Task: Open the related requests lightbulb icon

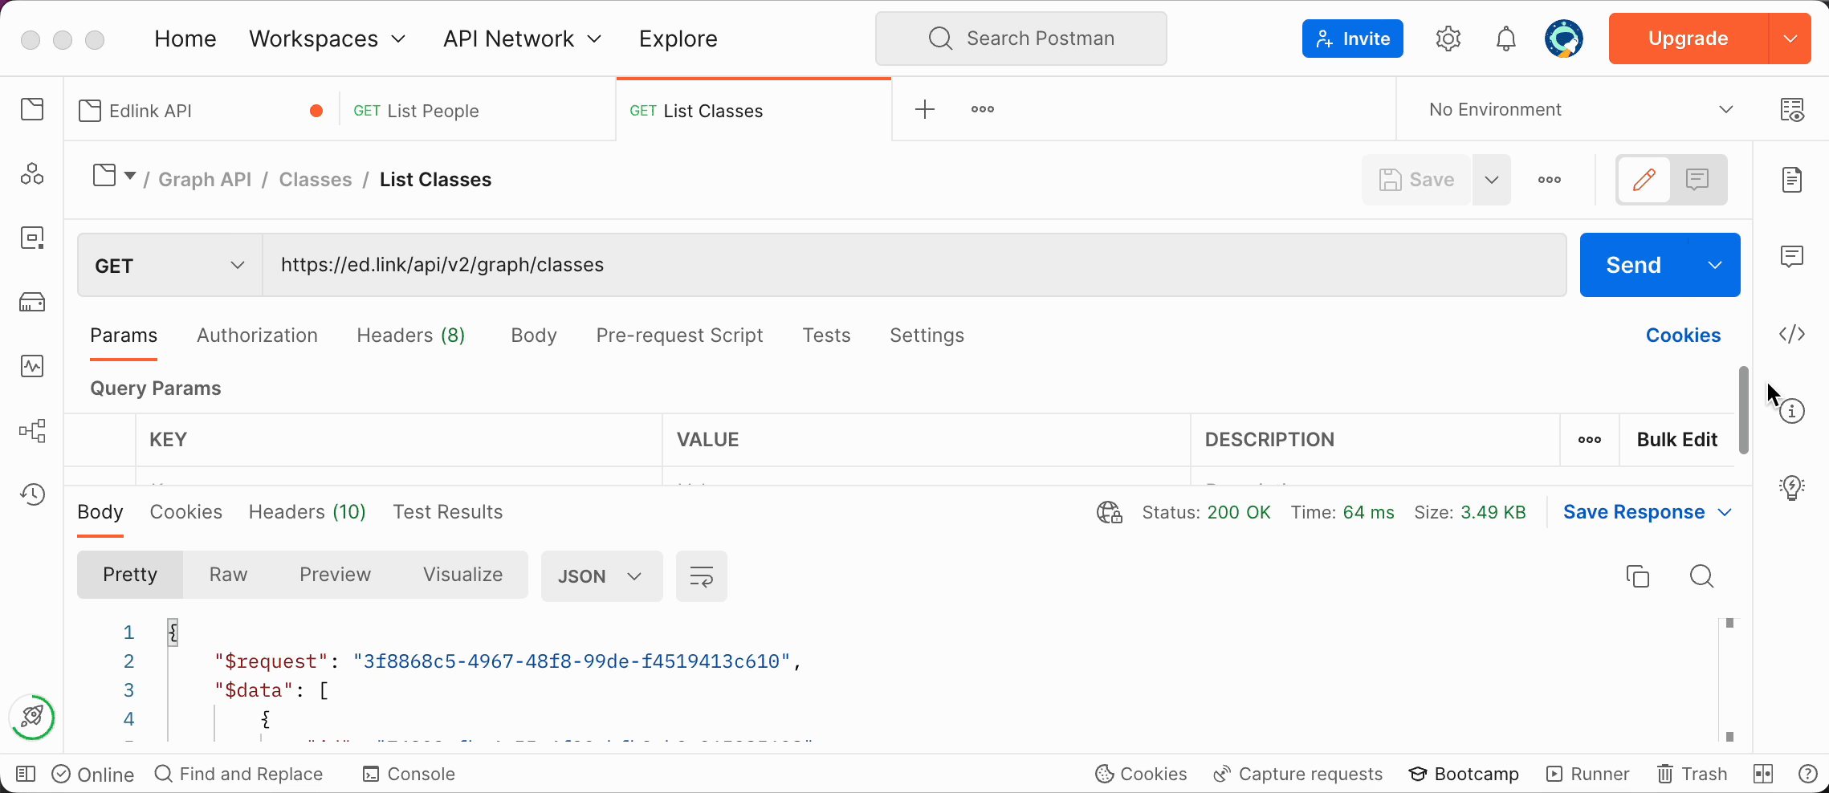Action: [1792, 487]
